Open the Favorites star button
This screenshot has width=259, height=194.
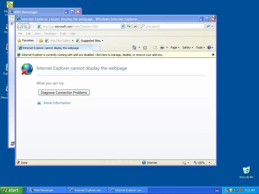[x=26, y=41]
